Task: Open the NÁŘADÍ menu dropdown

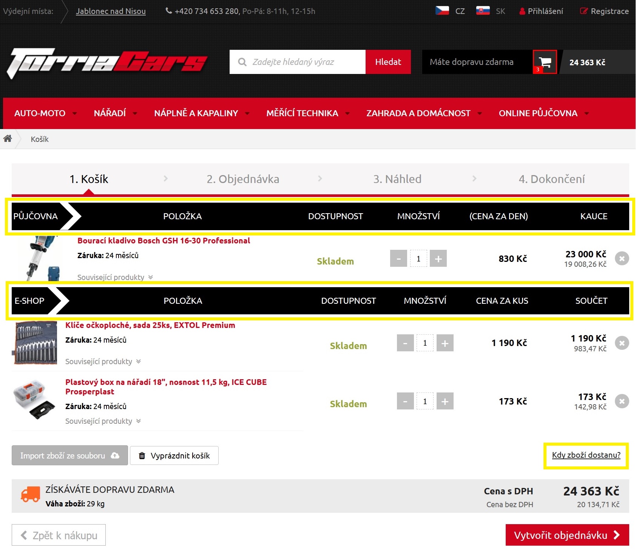Action: (116, 113)
